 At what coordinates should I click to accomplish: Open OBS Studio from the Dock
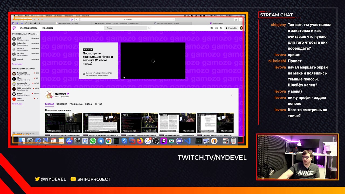(156, 141)
